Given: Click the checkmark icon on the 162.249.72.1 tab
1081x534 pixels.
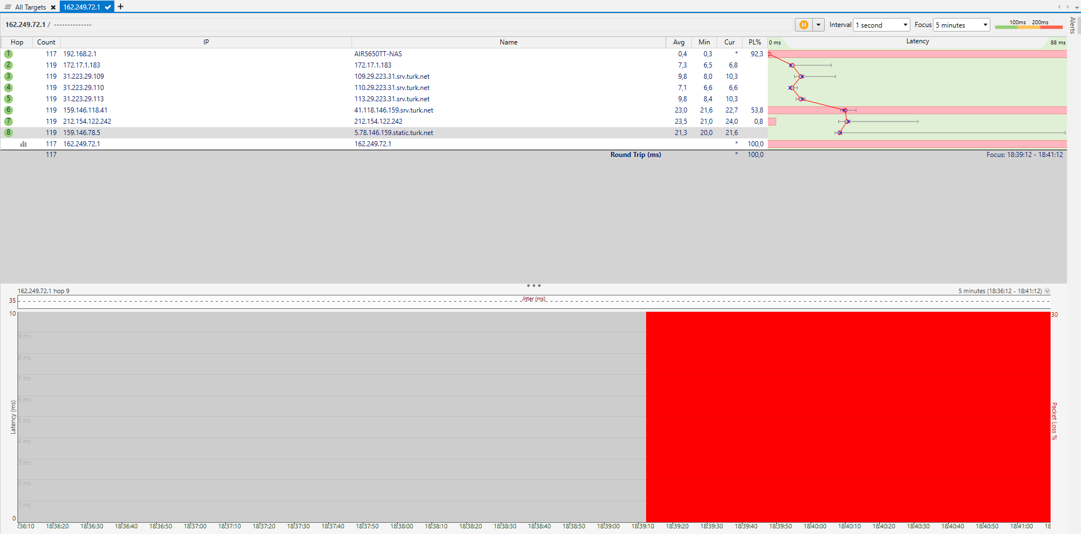Looking at the screenshot, I should point(108,7).
